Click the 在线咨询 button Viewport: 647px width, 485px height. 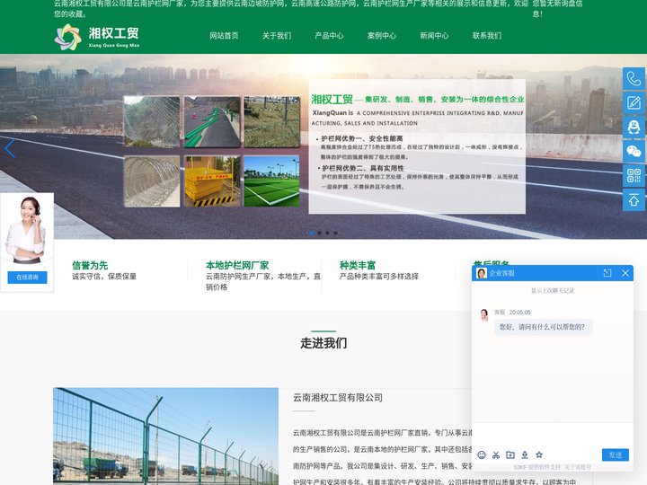click(27, 278)
